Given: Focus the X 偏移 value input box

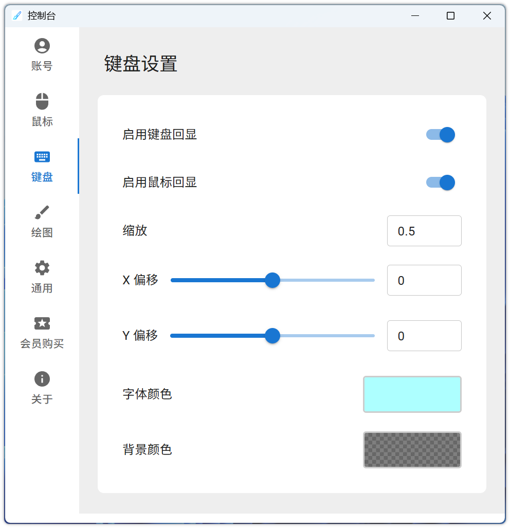Looking at the screenshot, I should coord(424,280).
